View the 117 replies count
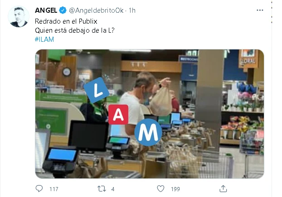 [x=54, y=189]
